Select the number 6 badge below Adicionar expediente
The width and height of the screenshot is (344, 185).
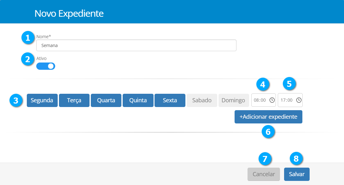click(268, 132)
